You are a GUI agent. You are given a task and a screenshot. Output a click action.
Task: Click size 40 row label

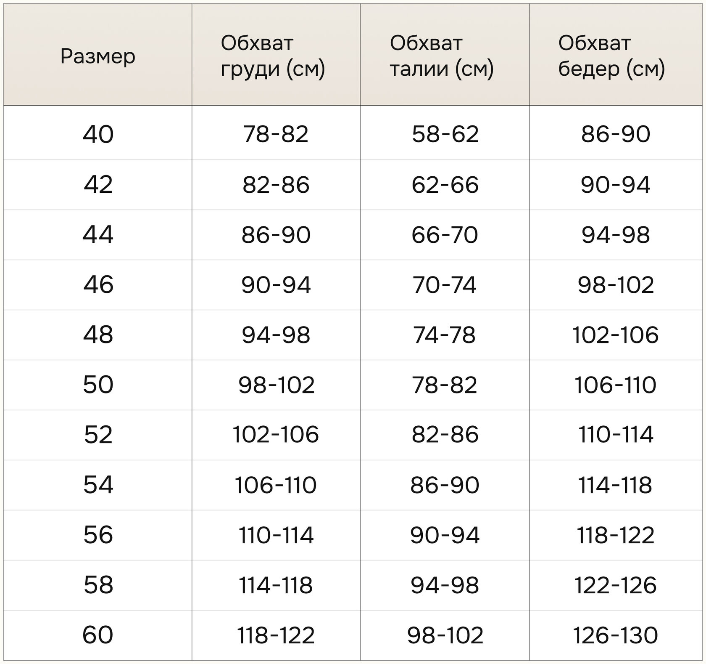(98, 135)
